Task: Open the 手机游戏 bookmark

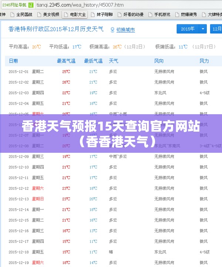Action: [159, 14]
